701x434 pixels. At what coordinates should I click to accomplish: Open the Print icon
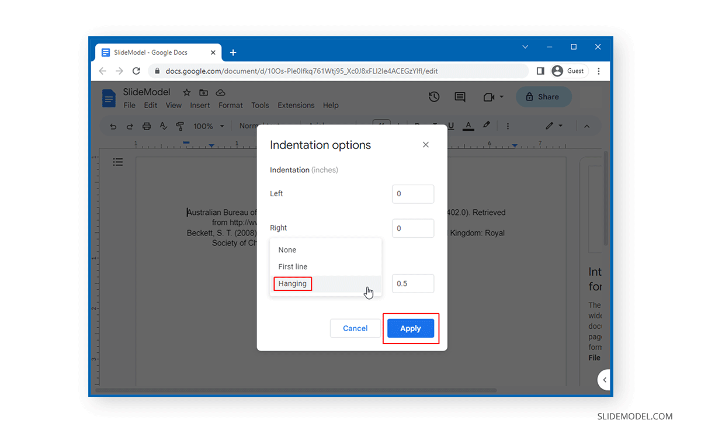(x=147, y=126)
